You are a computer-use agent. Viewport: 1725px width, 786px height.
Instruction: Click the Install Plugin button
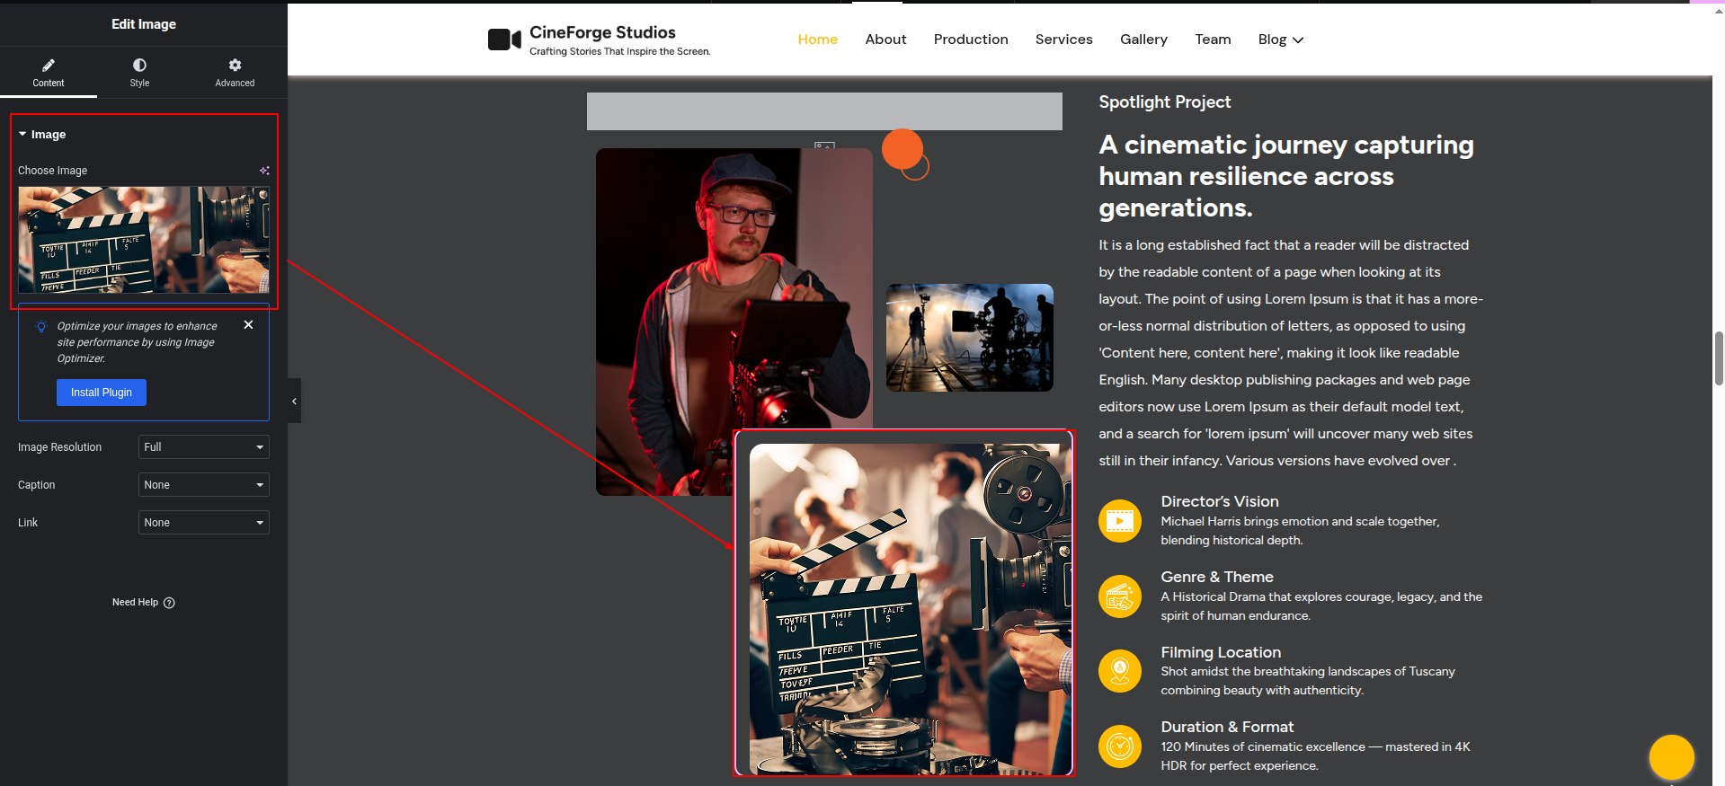102,393
